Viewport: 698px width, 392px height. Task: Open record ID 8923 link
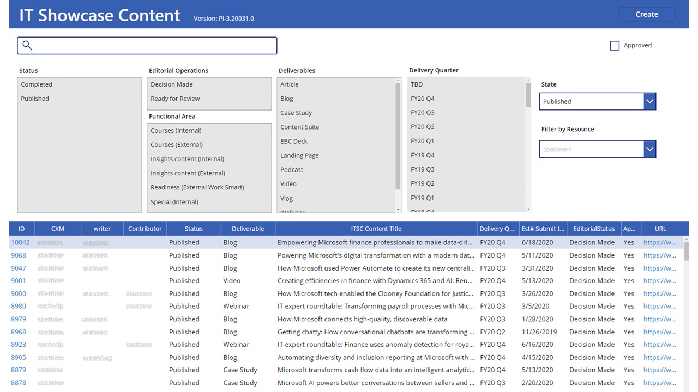(x=19, y=345)
